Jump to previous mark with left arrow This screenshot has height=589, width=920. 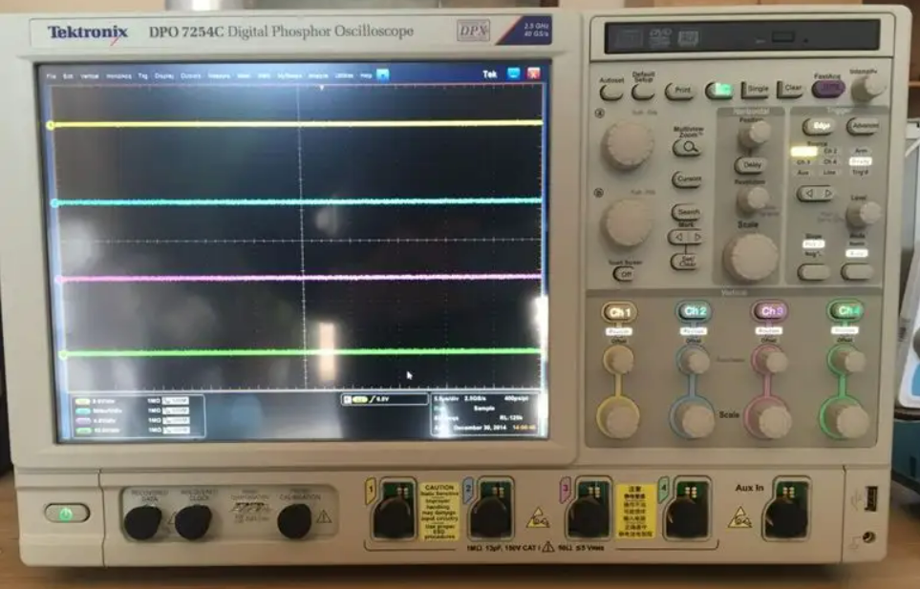tap(677, 238)
